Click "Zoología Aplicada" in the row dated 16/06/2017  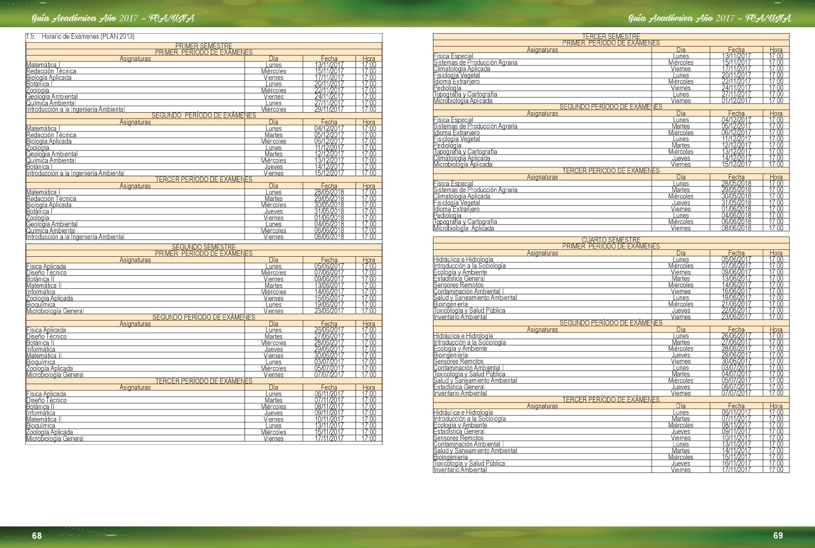click(49, 299)
